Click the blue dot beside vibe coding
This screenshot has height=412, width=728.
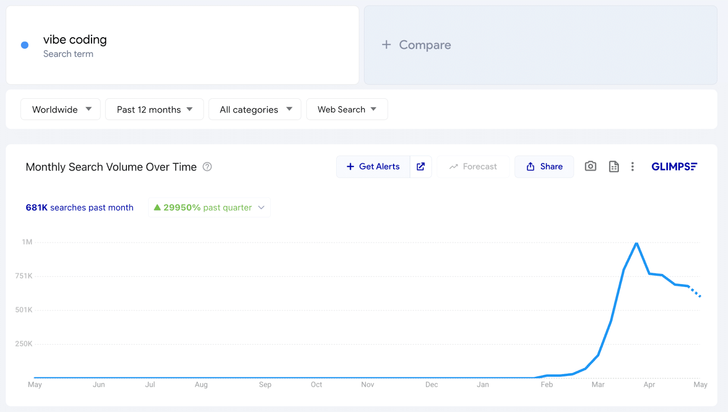coord(25,45)
